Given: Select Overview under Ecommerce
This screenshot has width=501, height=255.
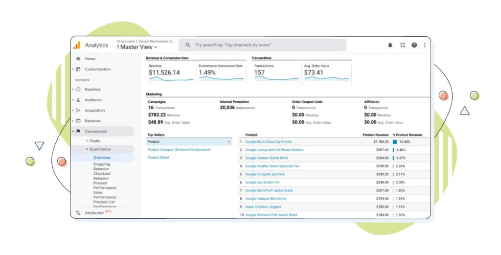Looking at the screenshot, I should pos(102,158).
